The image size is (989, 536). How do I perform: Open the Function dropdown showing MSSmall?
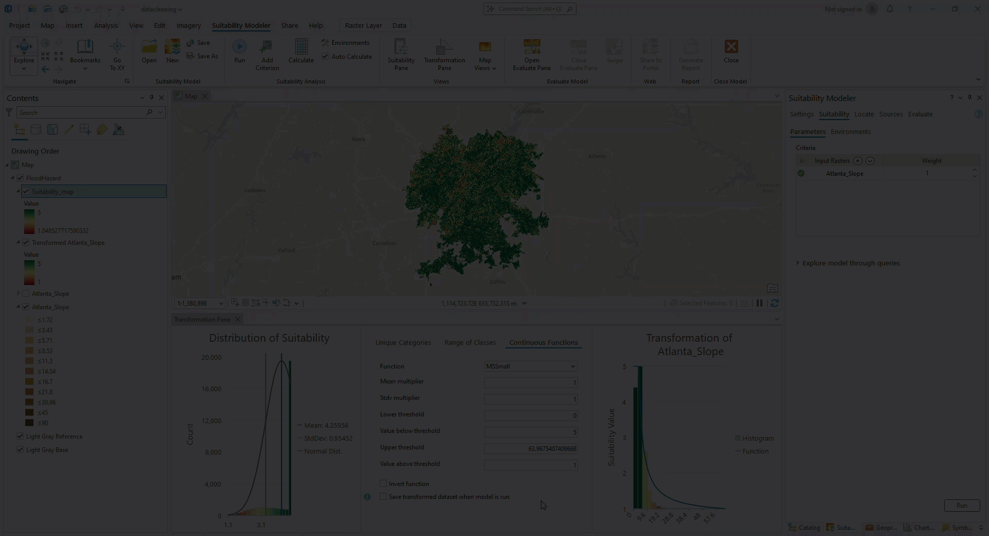(x=531, y=366)
